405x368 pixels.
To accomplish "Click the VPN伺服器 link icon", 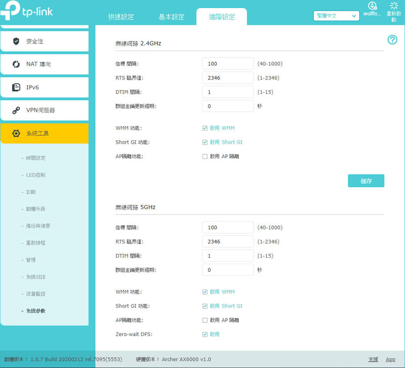I will point(16,110).
